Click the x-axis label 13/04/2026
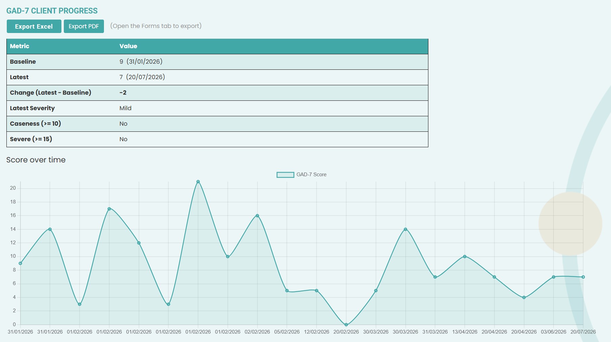This screenshot has width=611, height=342. pyautogui.click(x=465, y=332)
